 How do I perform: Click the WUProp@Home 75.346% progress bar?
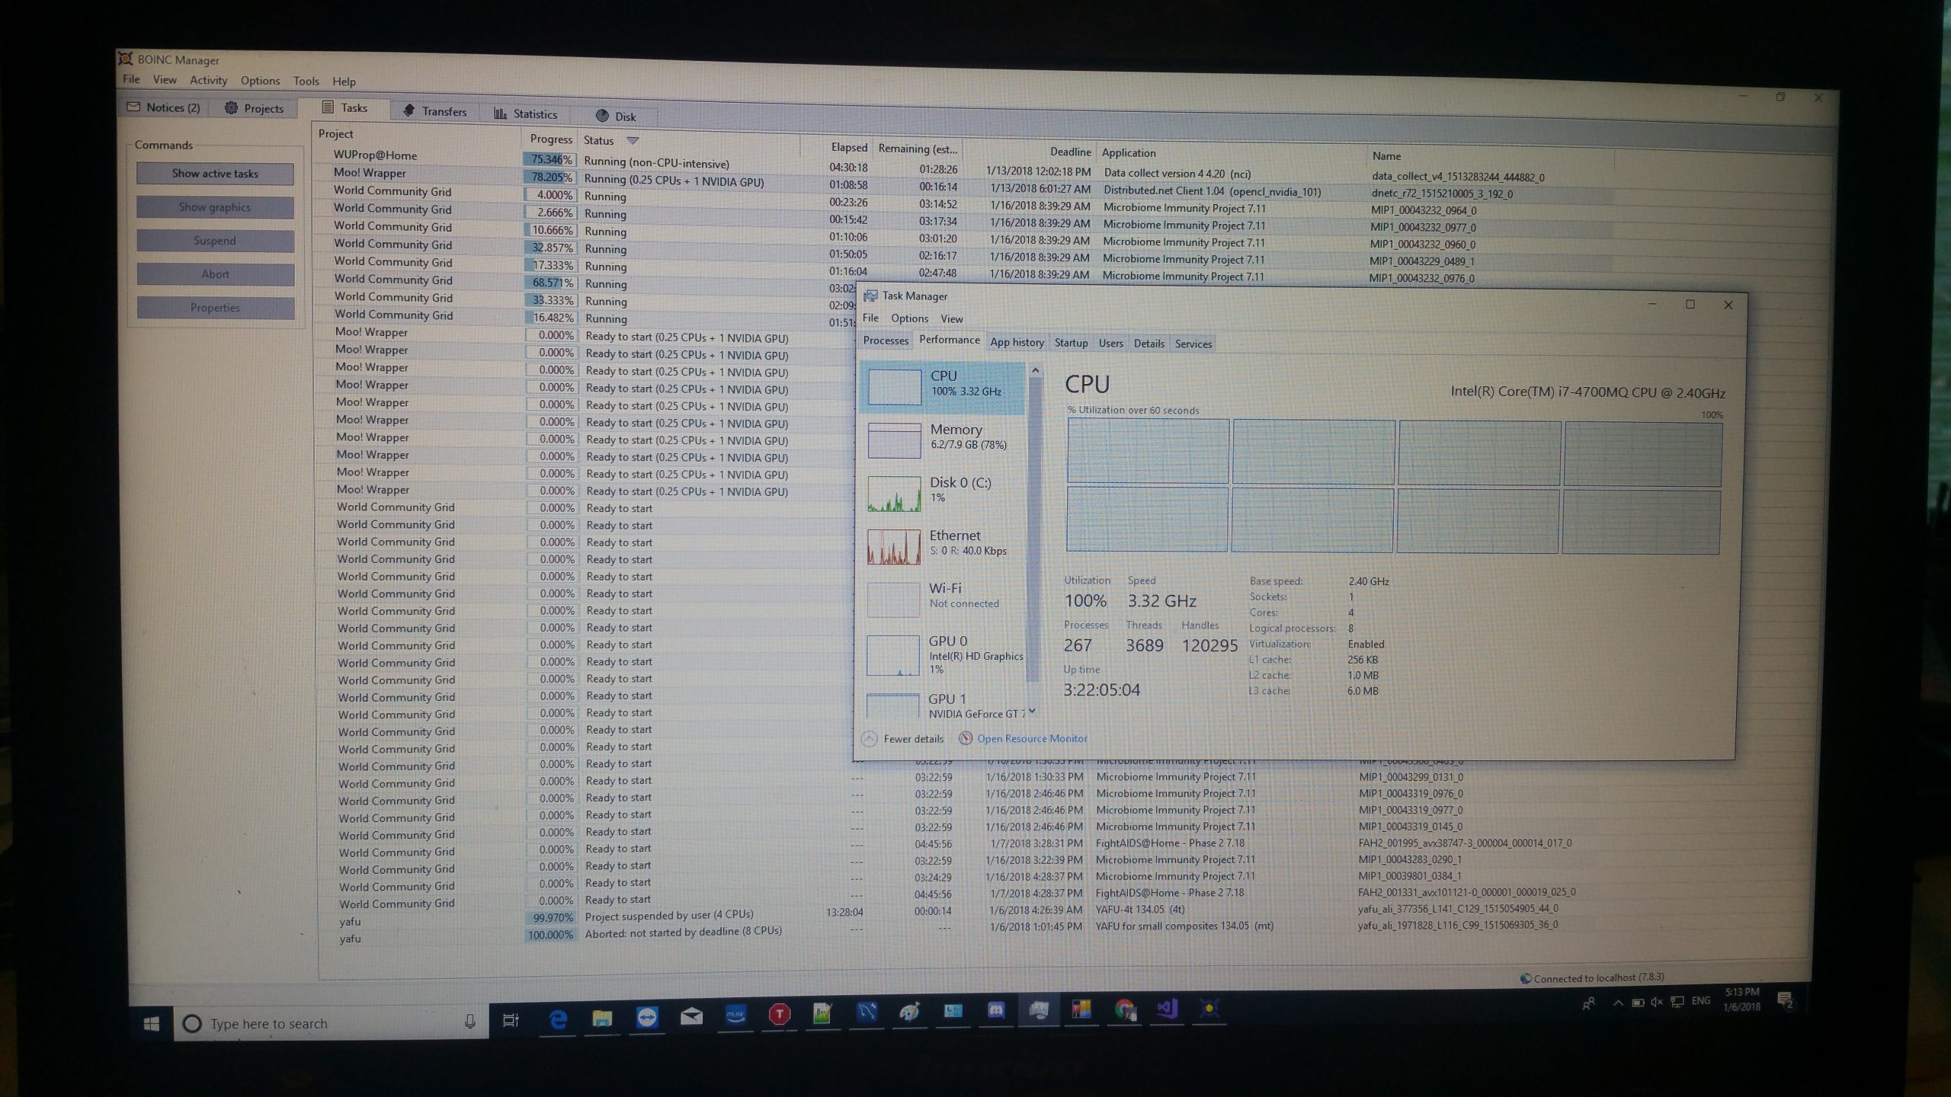tap(549, 159)
